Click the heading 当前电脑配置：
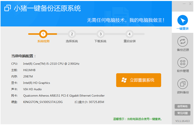This screenshot has height=125, width=194. [24, 56]
